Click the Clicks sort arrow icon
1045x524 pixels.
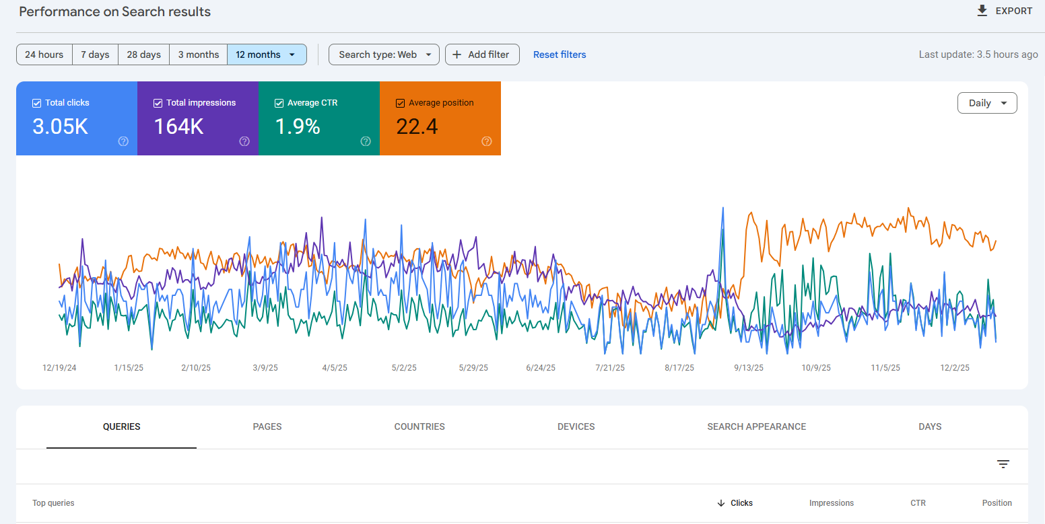(x=721, y=503)
